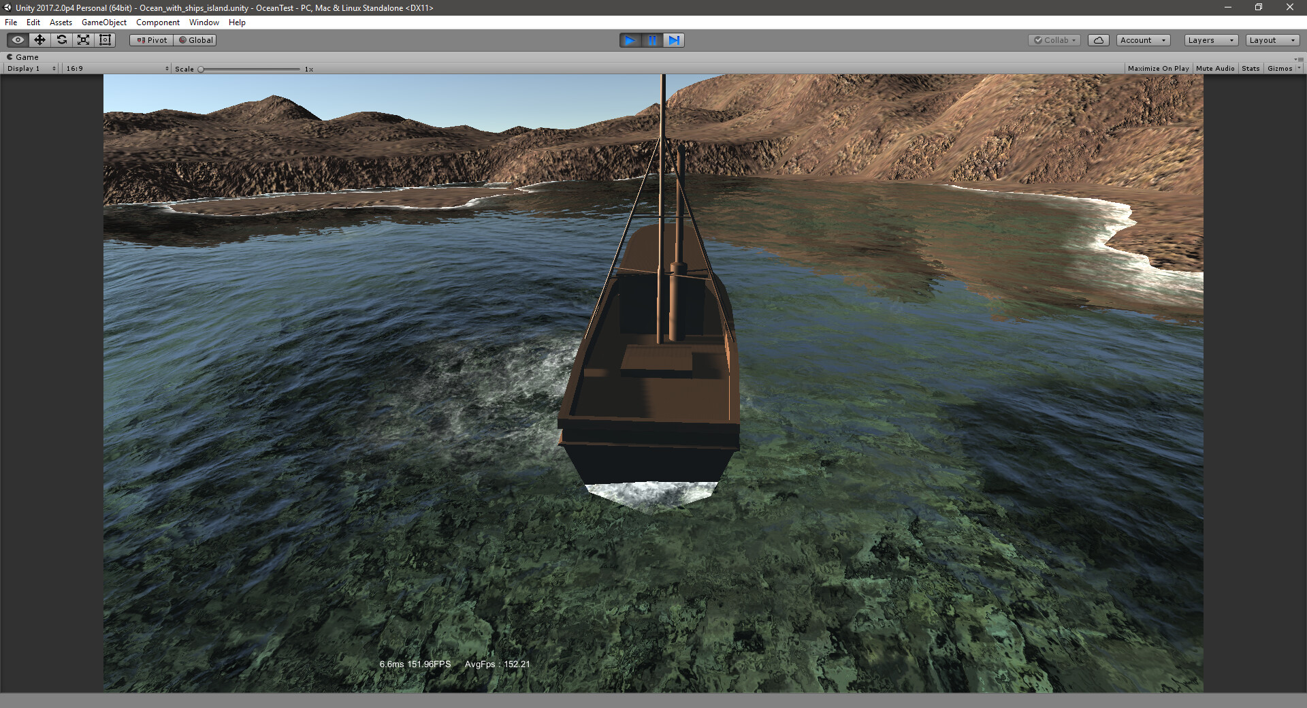Toggle Pivot handle position mode
The height and width of the screenshot is (708, 1307).
pyautogui.click(x=150, y=40)
